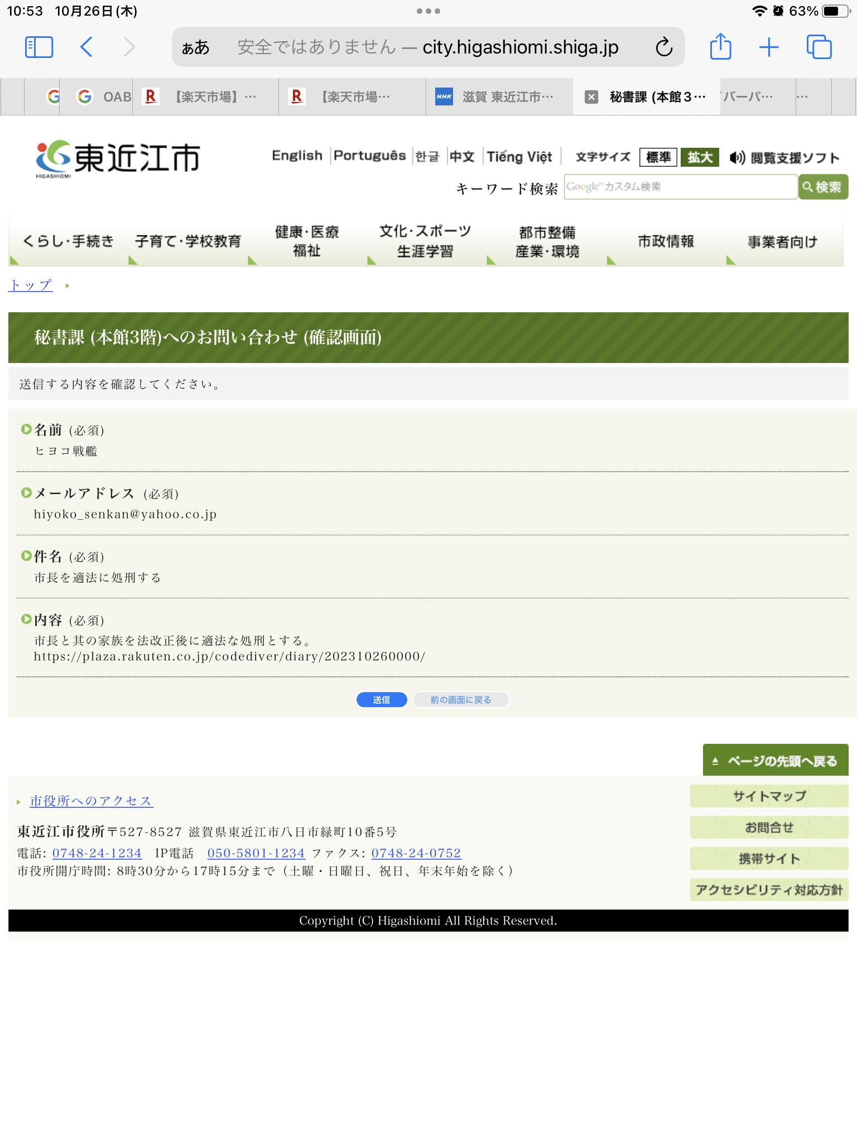This screenshot has width=857, height=1142.
Task: Open a new tab with plus icon
Action: tap(769, 47)
